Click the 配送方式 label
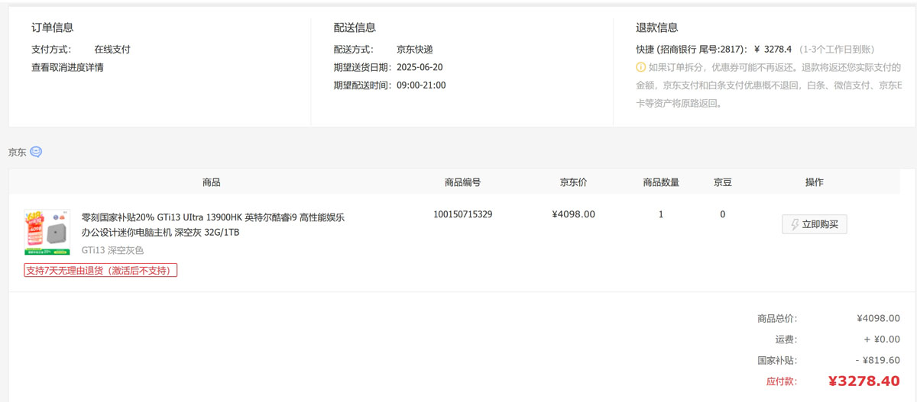 pos(353,49)
